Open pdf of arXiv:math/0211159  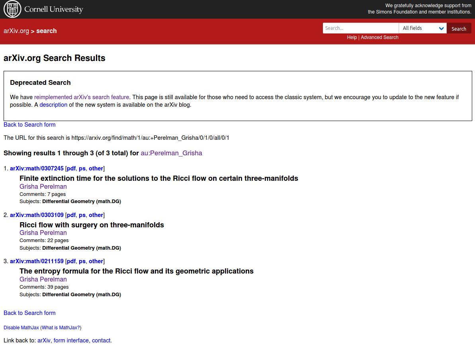click(x=71, y=261)
